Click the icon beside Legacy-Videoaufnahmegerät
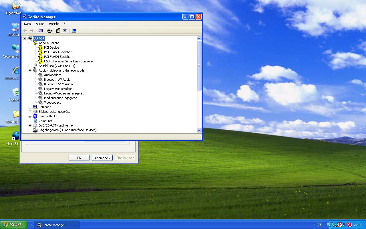This screenshot has width=366, height=229. (41, 93)
